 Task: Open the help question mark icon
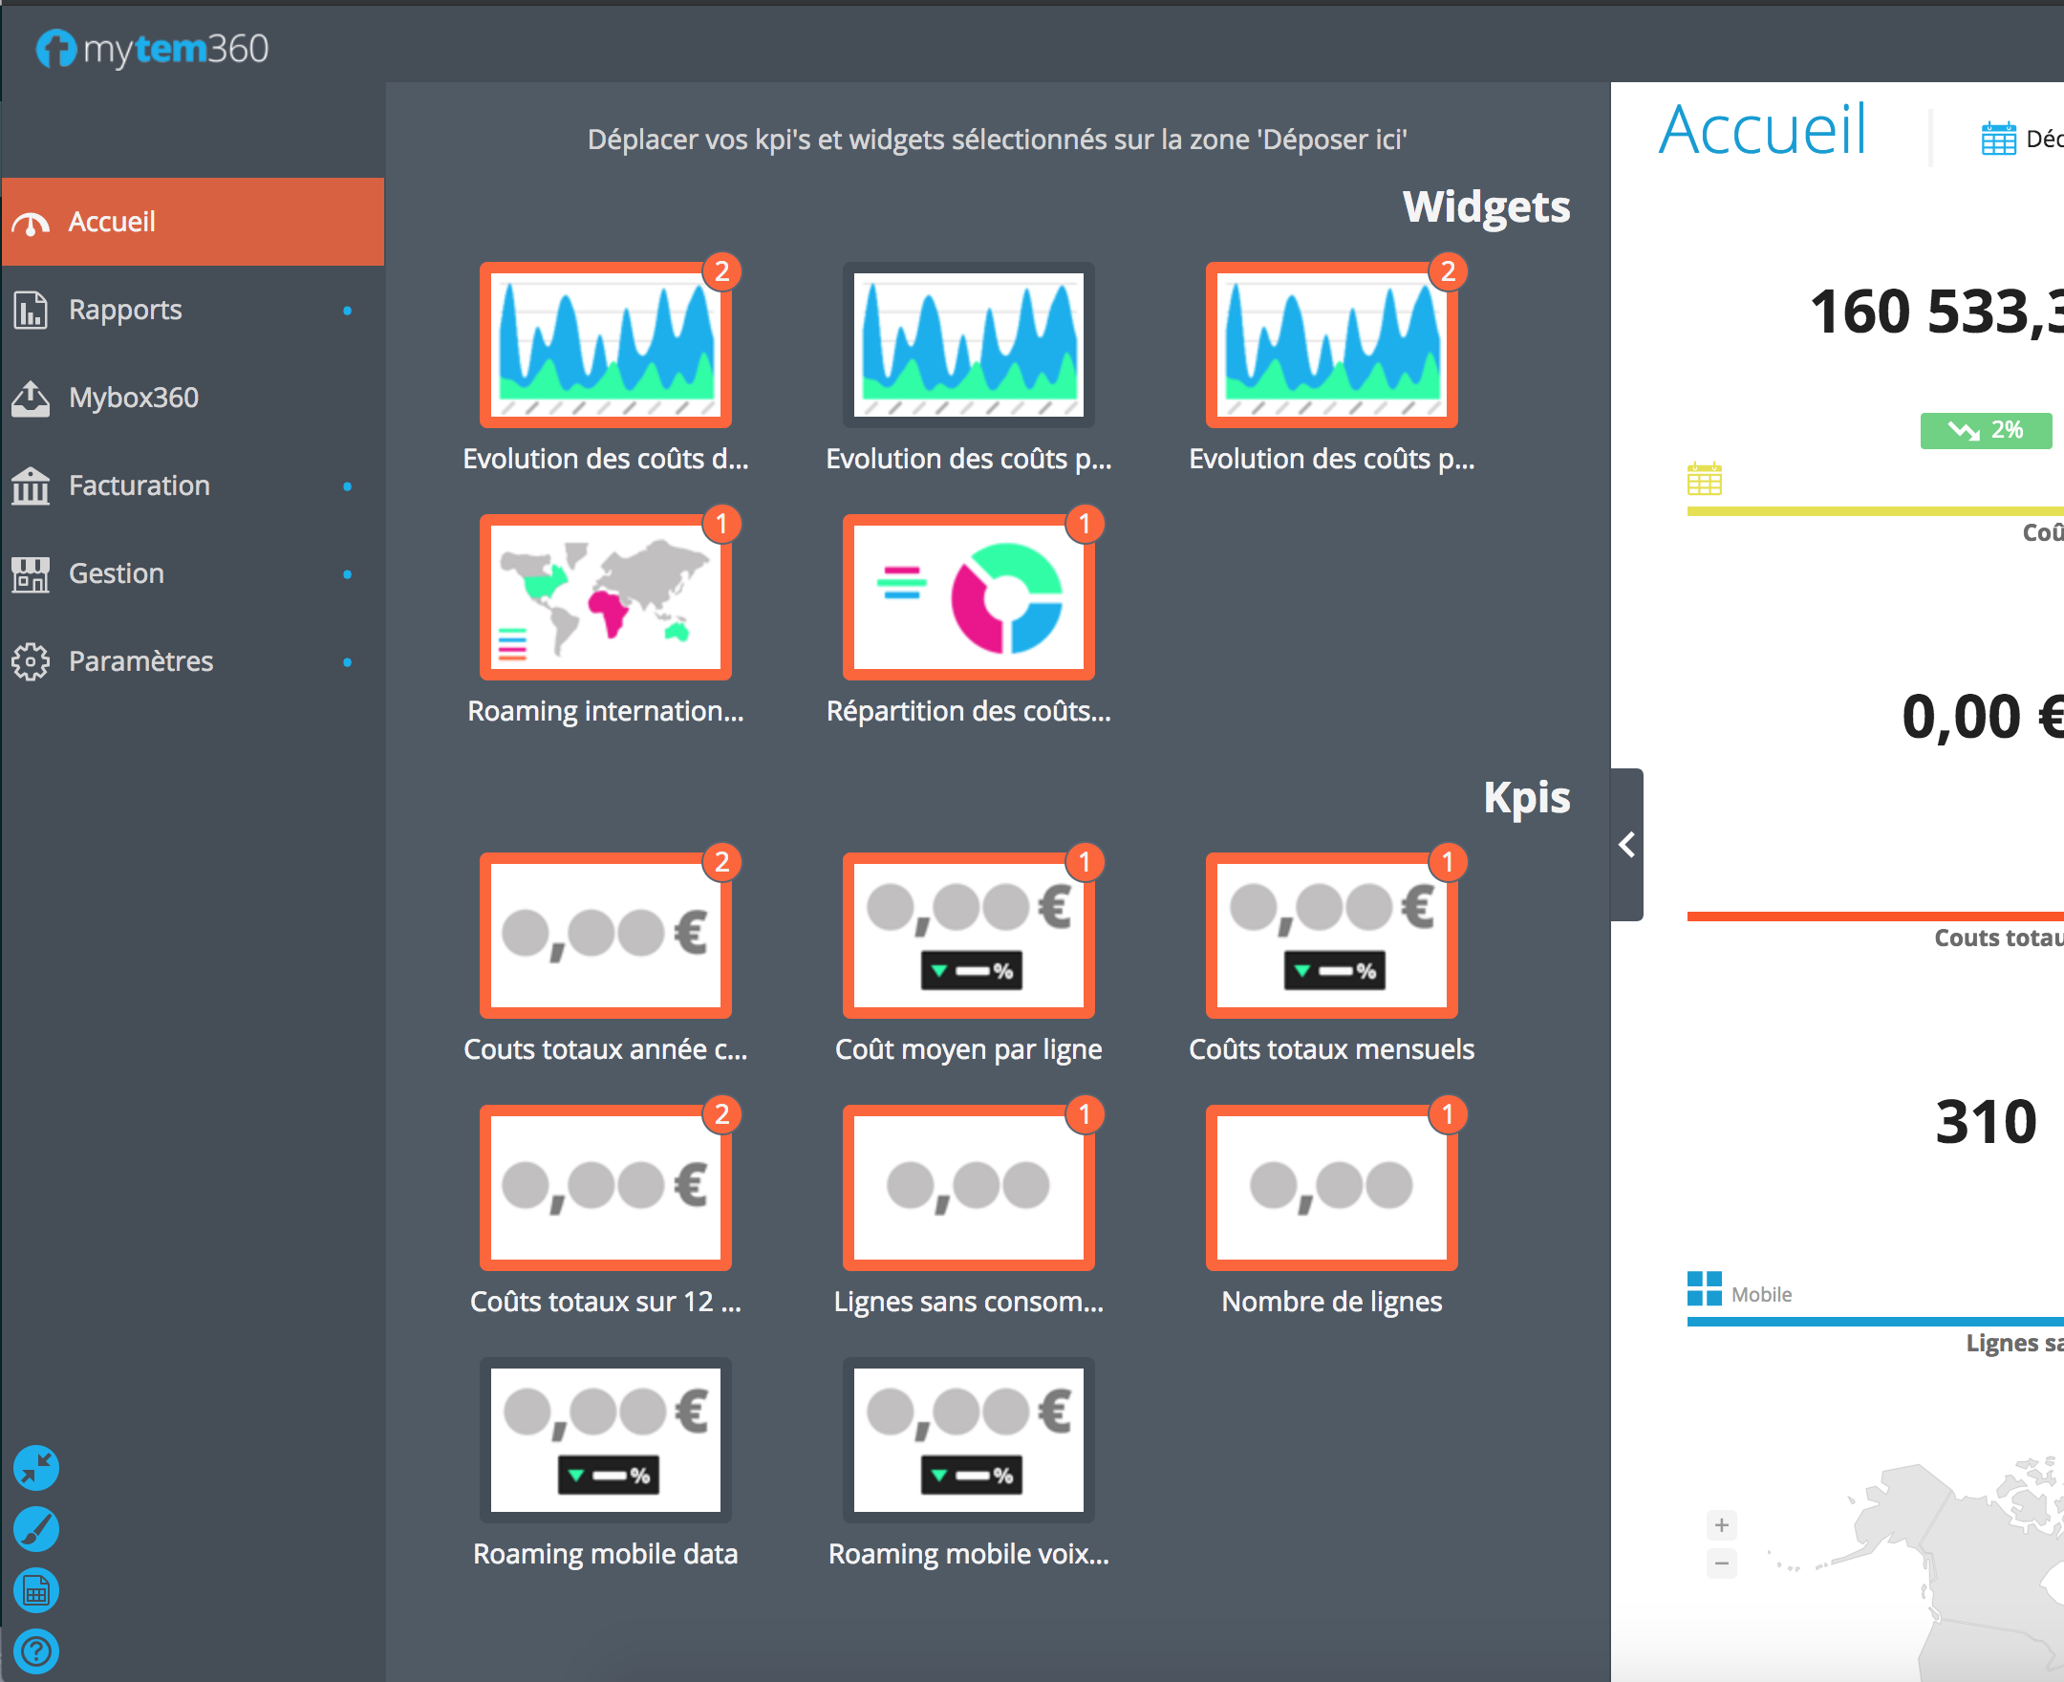click(36, 1651)
